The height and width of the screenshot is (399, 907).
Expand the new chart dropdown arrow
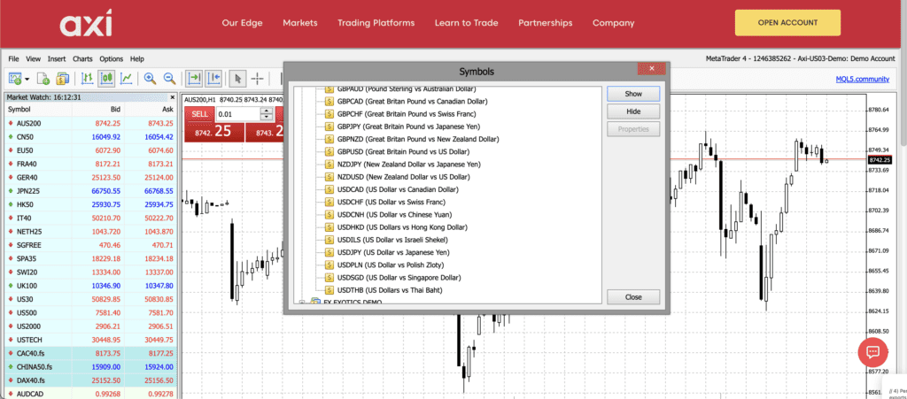tap(27, 79)
